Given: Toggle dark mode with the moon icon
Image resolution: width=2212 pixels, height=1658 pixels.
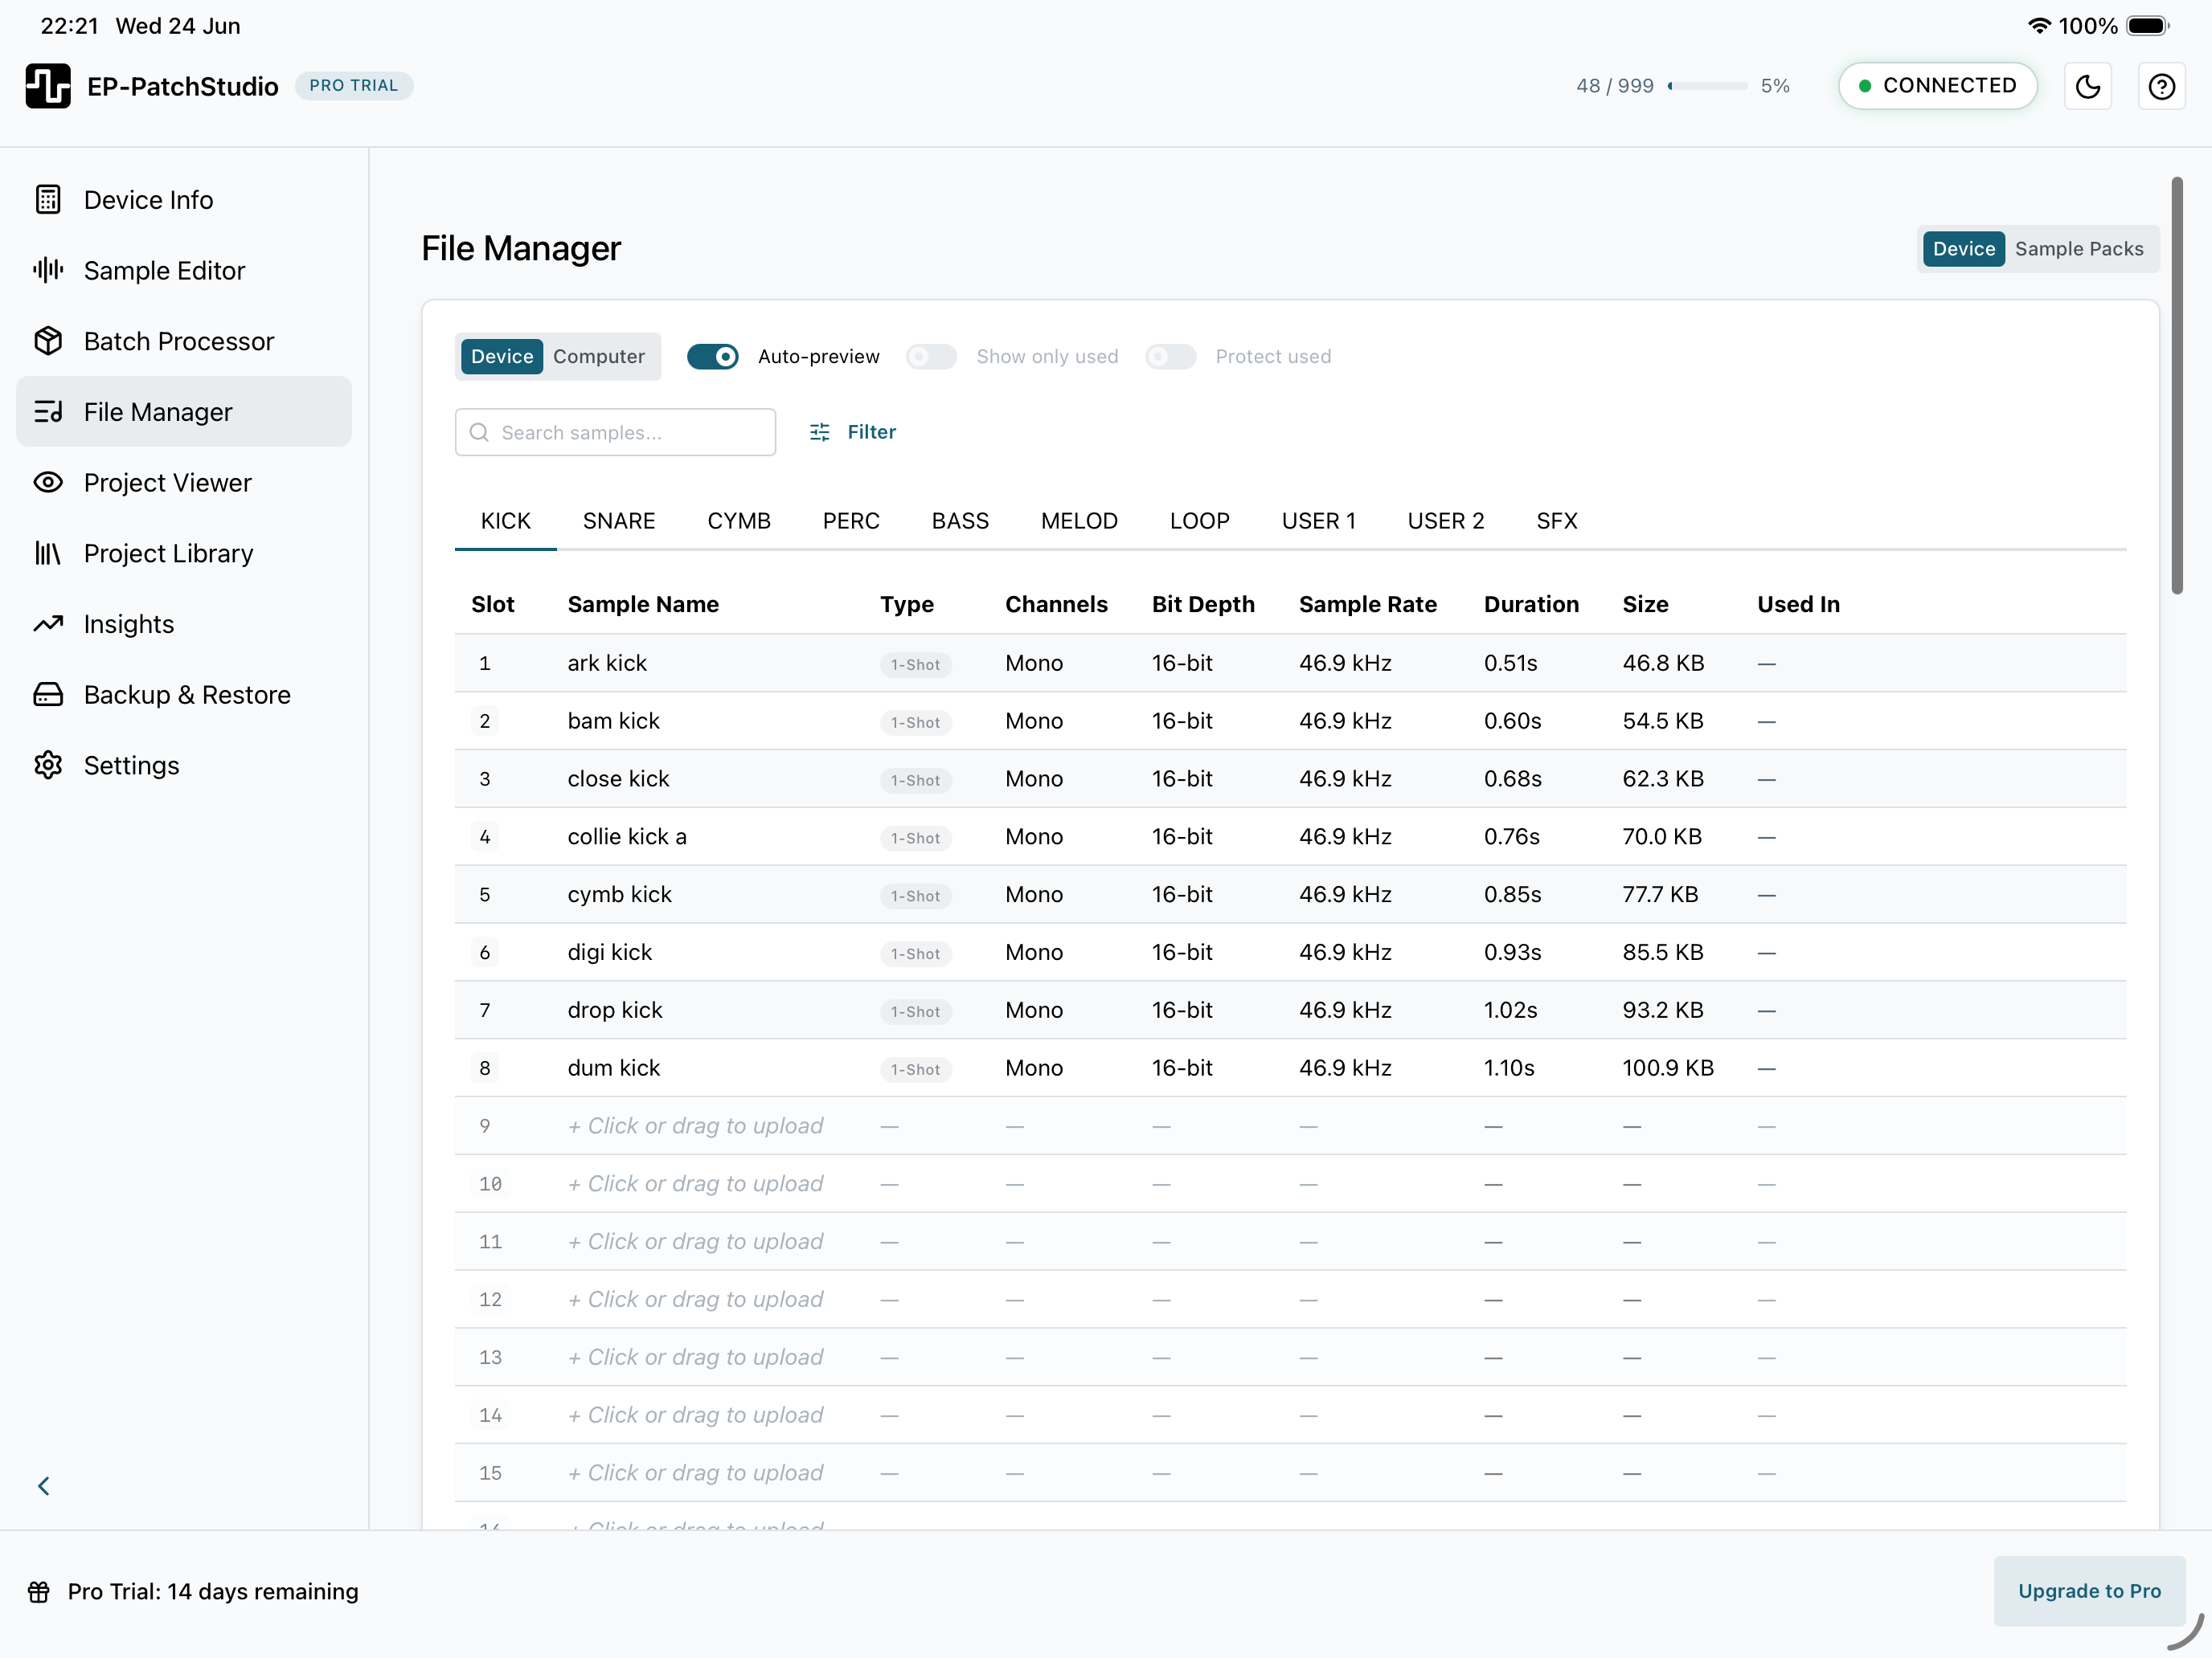Looking at the screenshot, I should coord(2088,86).
